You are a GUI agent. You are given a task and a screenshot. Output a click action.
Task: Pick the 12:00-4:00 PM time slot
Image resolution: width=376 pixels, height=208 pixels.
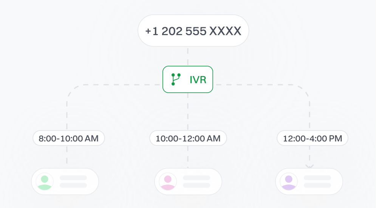pos(312,138)
